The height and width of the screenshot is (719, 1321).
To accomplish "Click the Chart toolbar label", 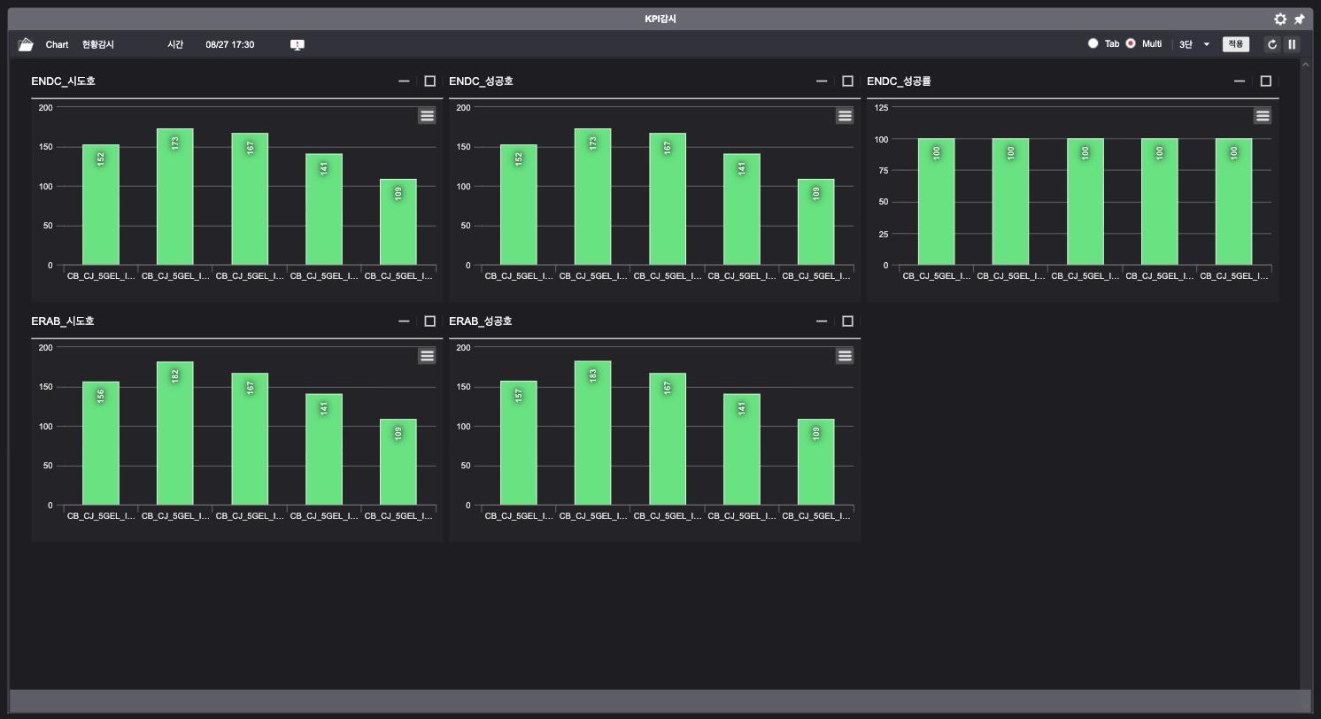I will (57, 44).
